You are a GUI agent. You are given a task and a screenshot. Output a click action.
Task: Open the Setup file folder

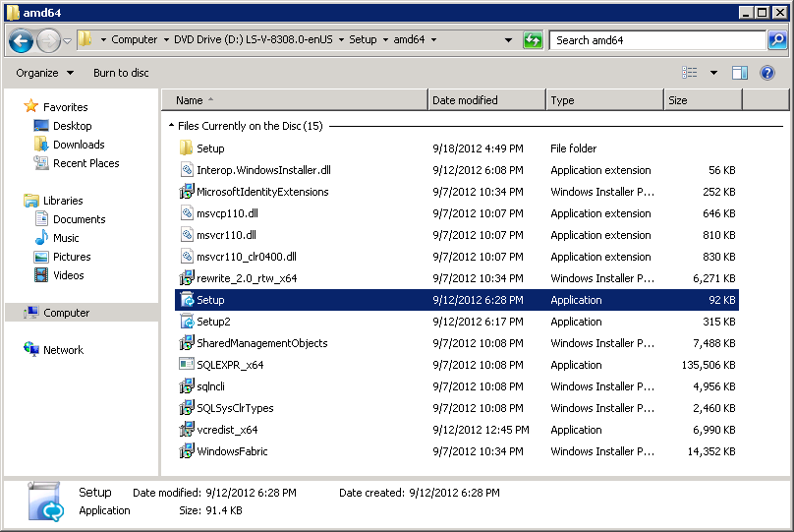(x=210, y=148)
